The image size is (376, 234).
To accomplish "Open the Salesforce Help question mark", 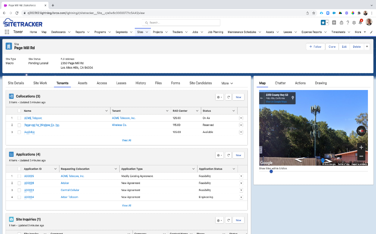I will coord(348,22).
